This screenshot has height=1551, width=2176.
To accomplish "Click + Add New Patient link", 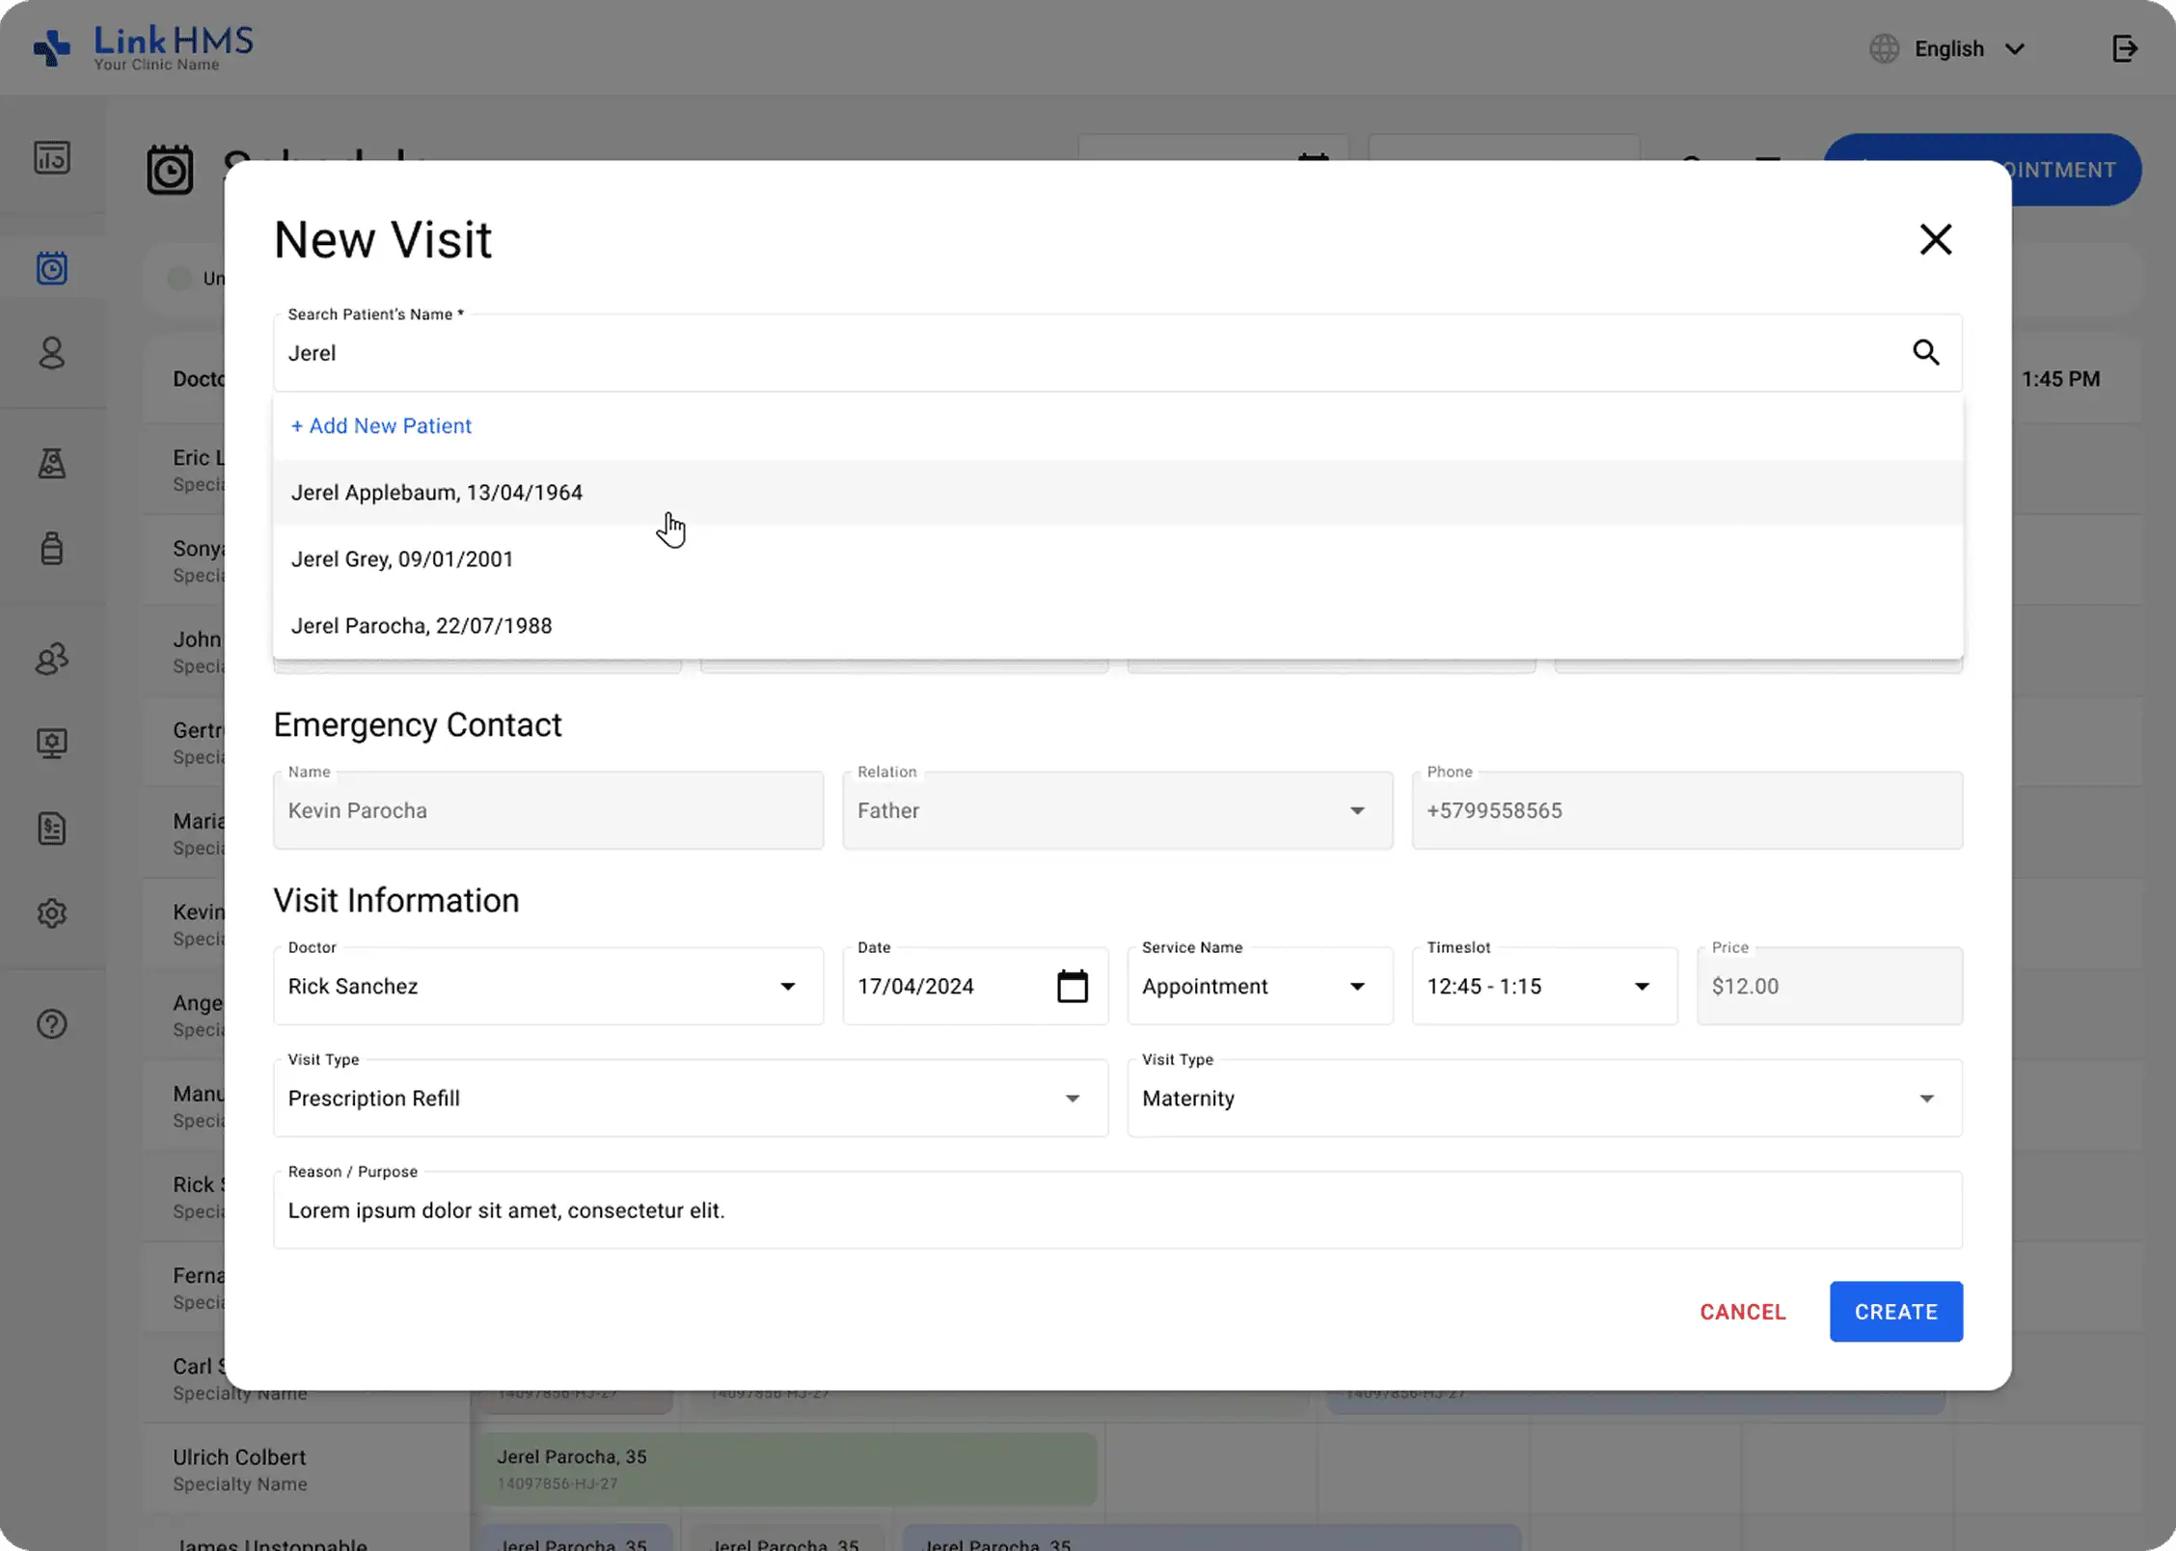I will (x=381, y=425).
